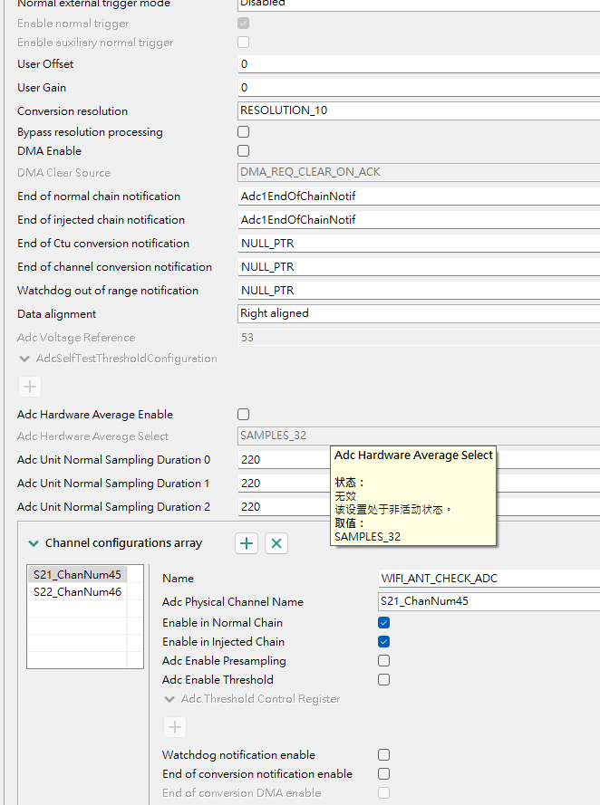
Task: Edit Watchdog out of range notification field
Action: click(419, 291)
